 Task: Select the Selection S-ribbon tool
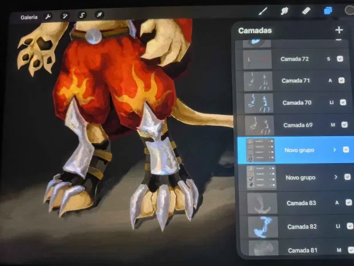point(82,15)
